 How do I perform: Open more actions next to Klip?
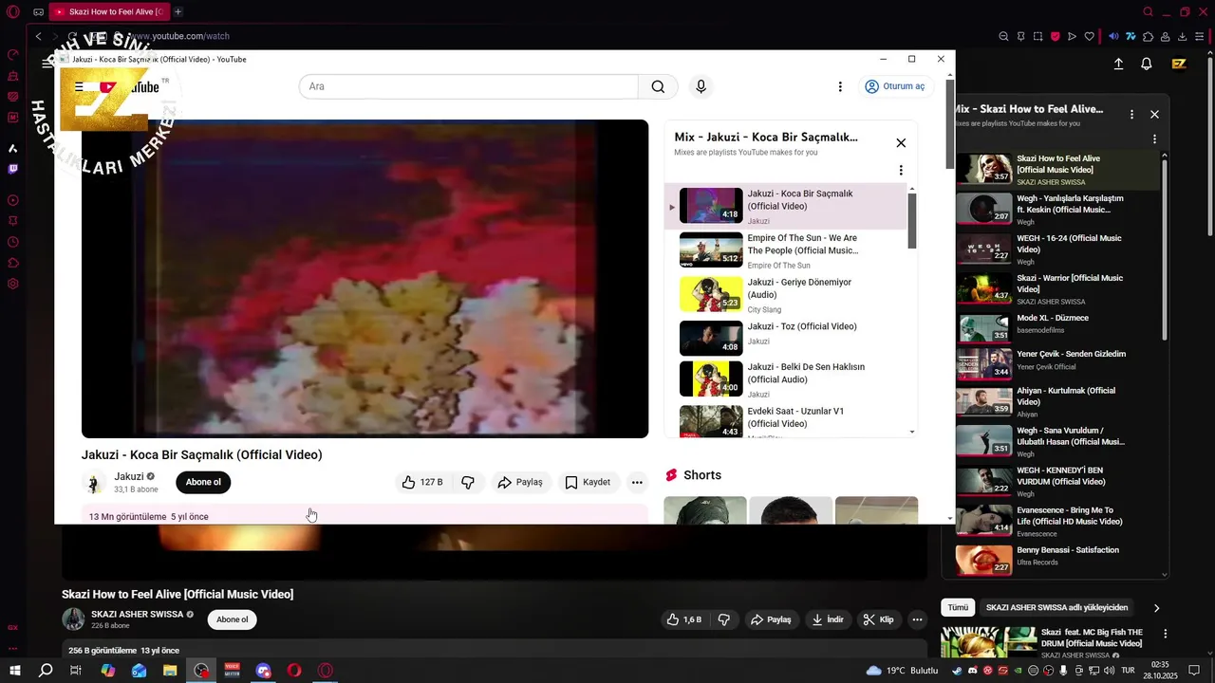pos(917,619)
